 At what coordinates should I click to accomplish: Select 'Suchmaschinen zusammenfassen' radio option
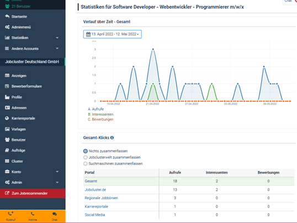pyautogui.click(x=86, y=164)
